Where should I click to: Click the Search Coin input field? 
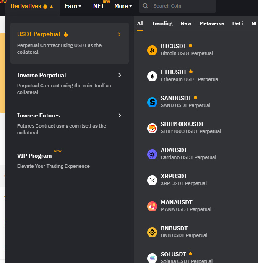(177, 6)
